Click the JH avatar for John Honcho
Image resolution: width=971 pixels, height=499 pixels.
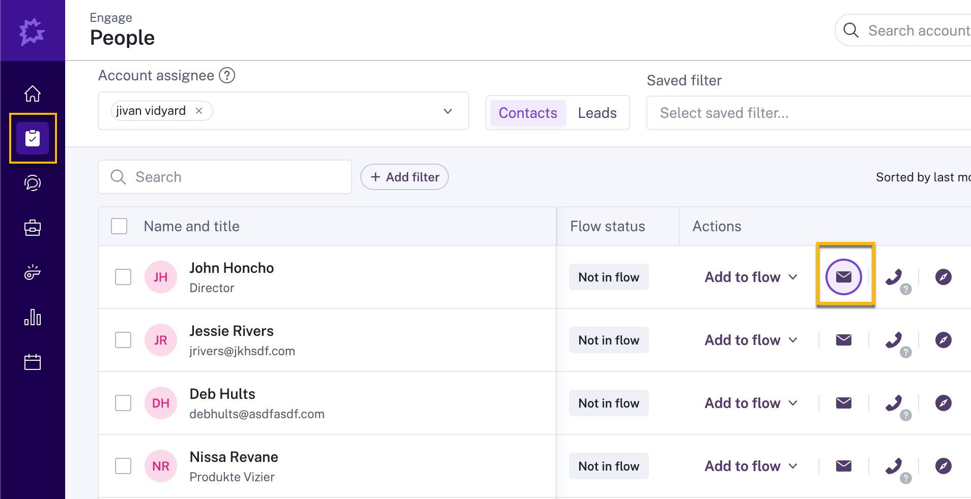point(161,277)
